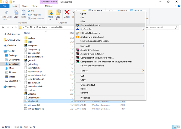
Task: Switch to details view icon in status bar
Action: 174,127
